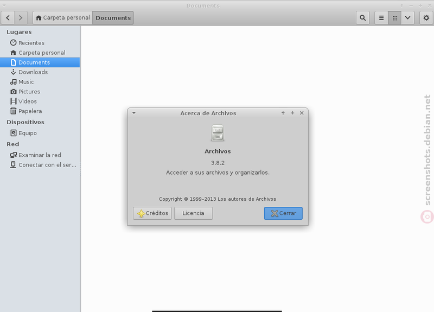Screen dimensions: 434x312
Task: Open Downloads in the sidebar
Action: pos(40,72)
